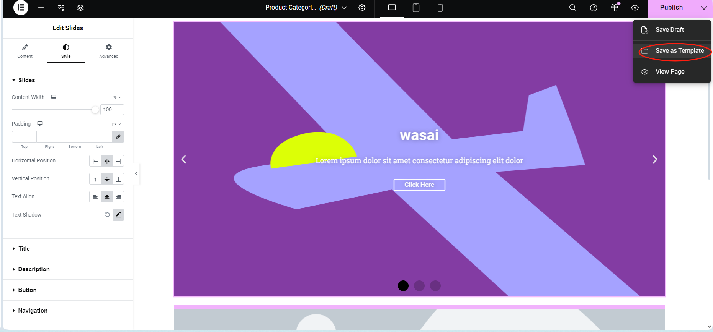Expand the Title section
The width and height of the screenshot is (713, 332).
(x=68, y=249)
